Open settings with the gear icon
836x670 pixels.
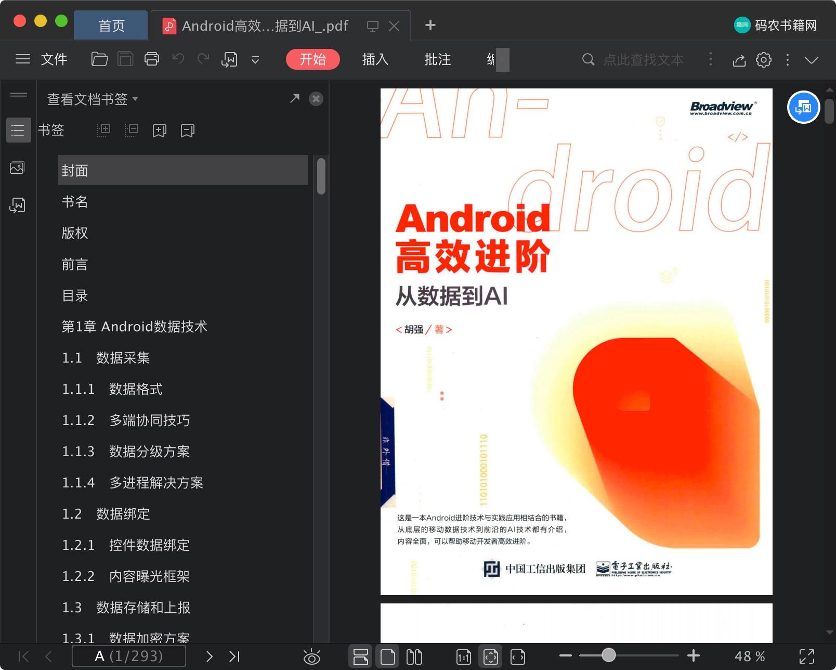[763, 60]
